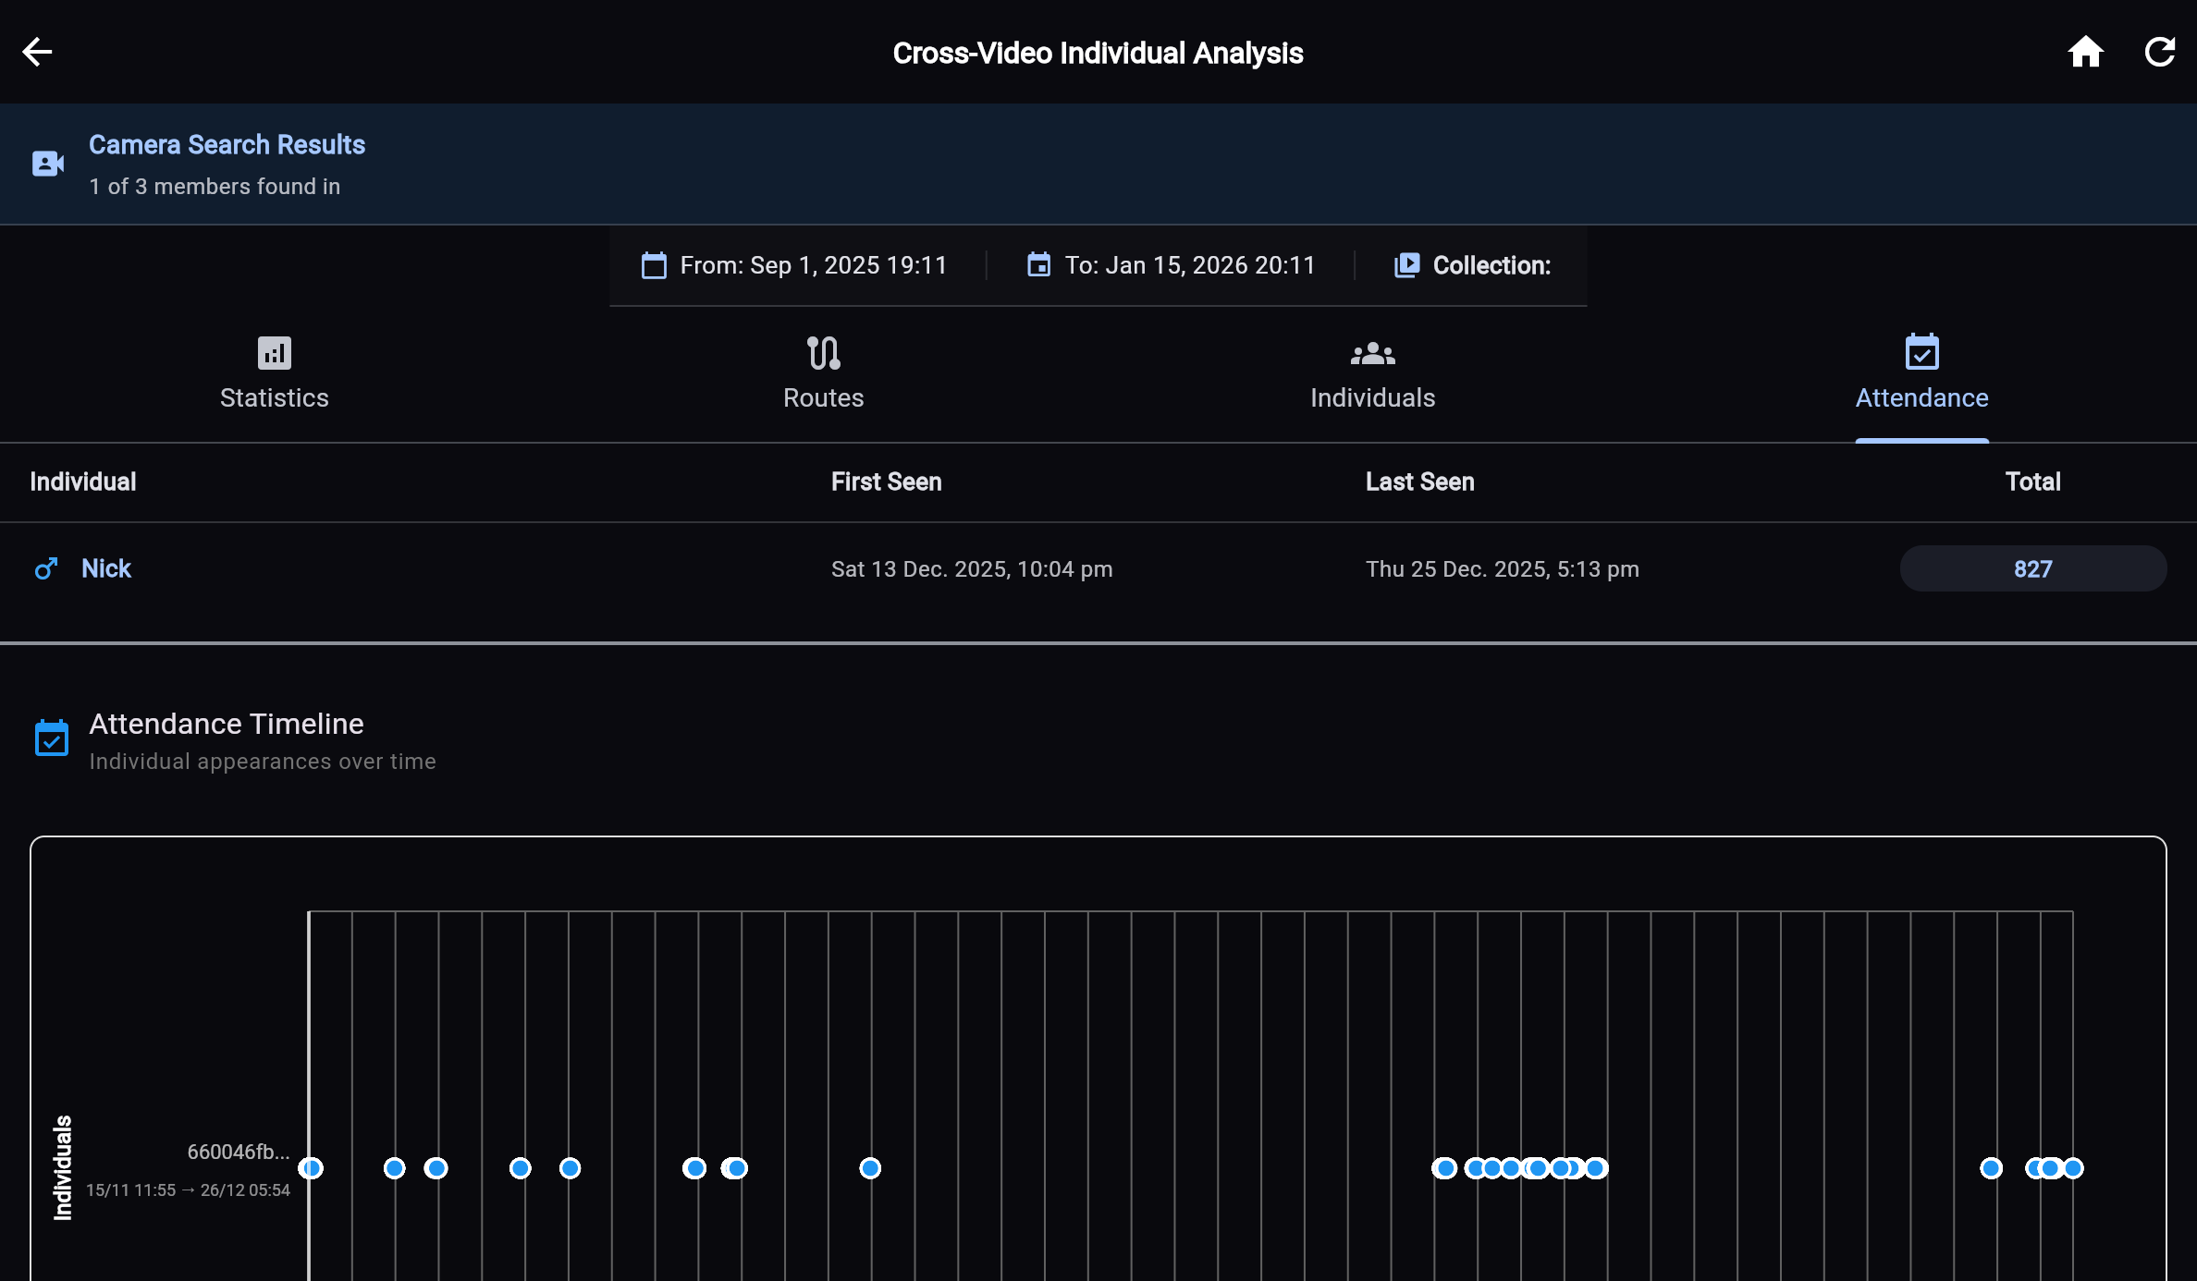Click the male gender symbol next to Nick
2197x1281 pixels.
pyautogui.click(x=47, y=568)
